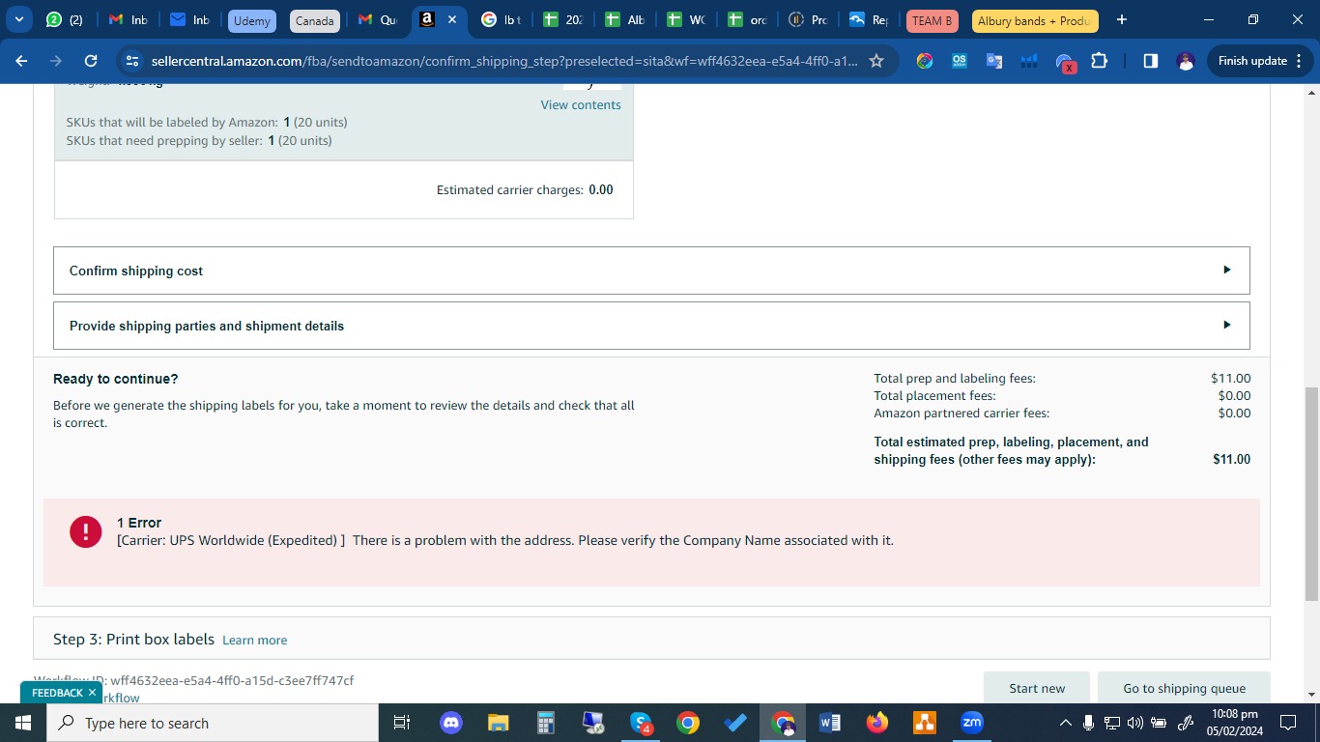Click the 'Ready to continue?' heading

click(x=116, y=379)
